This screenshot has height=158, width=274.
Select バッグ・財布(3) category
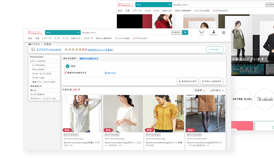(x=44, y=94)
